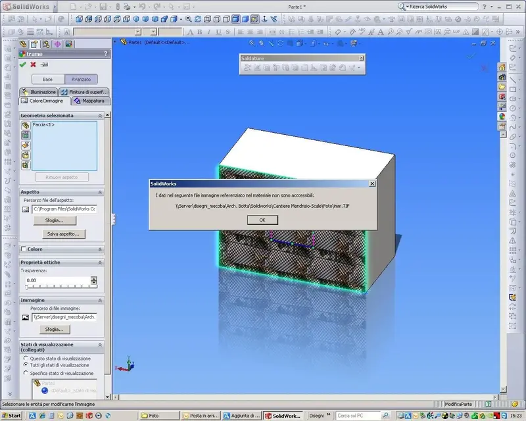Click the Percorso file dell'aspetto field
The height and width of the screenshot is (421, 526).
click(x=64, y=209)
